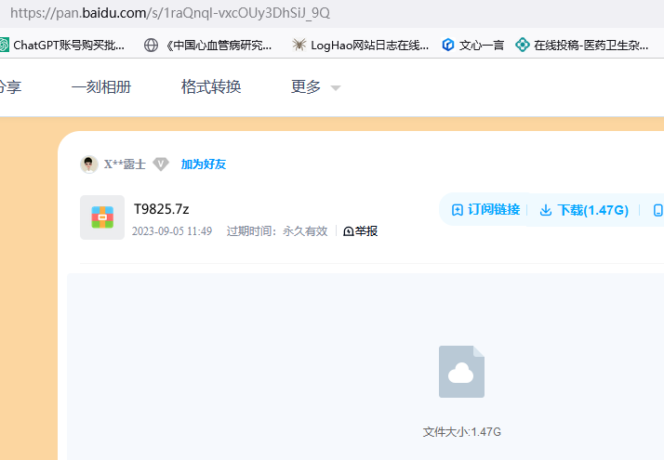Image resolution: width=664 pixels, height=460 pixels.
Task: Focus the pan.baidu.com address bar
Action: pos(279,13)
